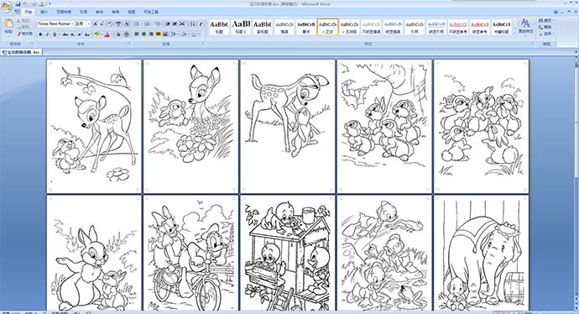Toggle Superscript formatting
The width and height of the screenshot is (579, 314).
tap(80, 34)
